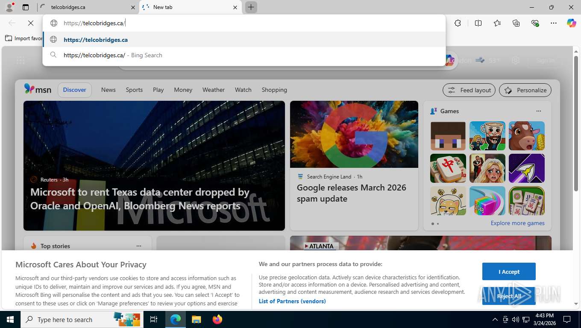Stop loading the page
The height and width of the screenshot is (328, 581).
pyautogui.click(x=31, y=23)
